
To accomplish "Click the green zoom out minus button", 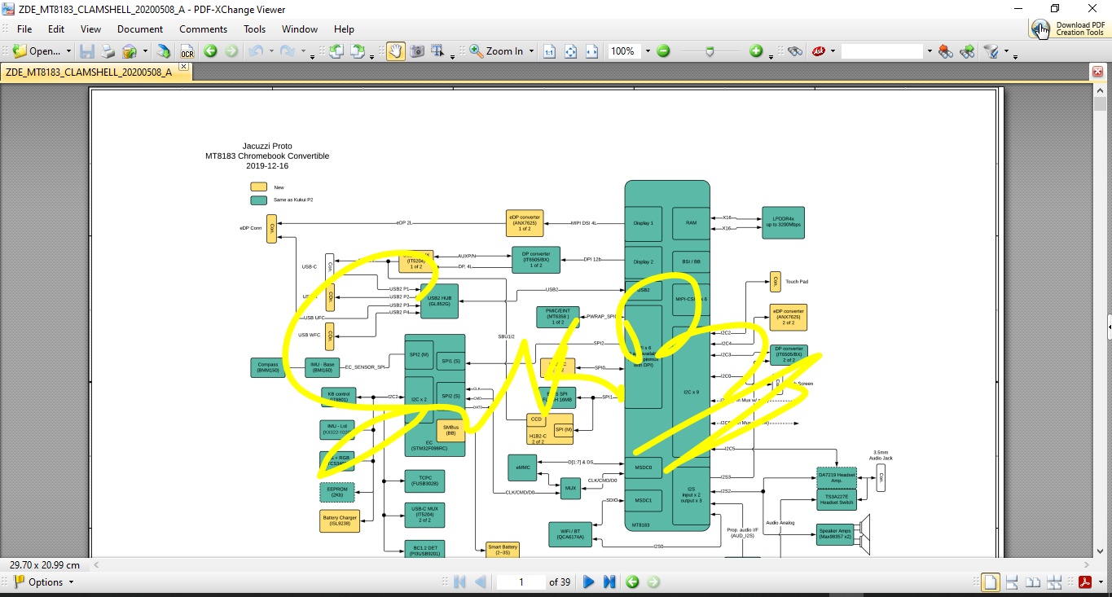I will (663, 51).
